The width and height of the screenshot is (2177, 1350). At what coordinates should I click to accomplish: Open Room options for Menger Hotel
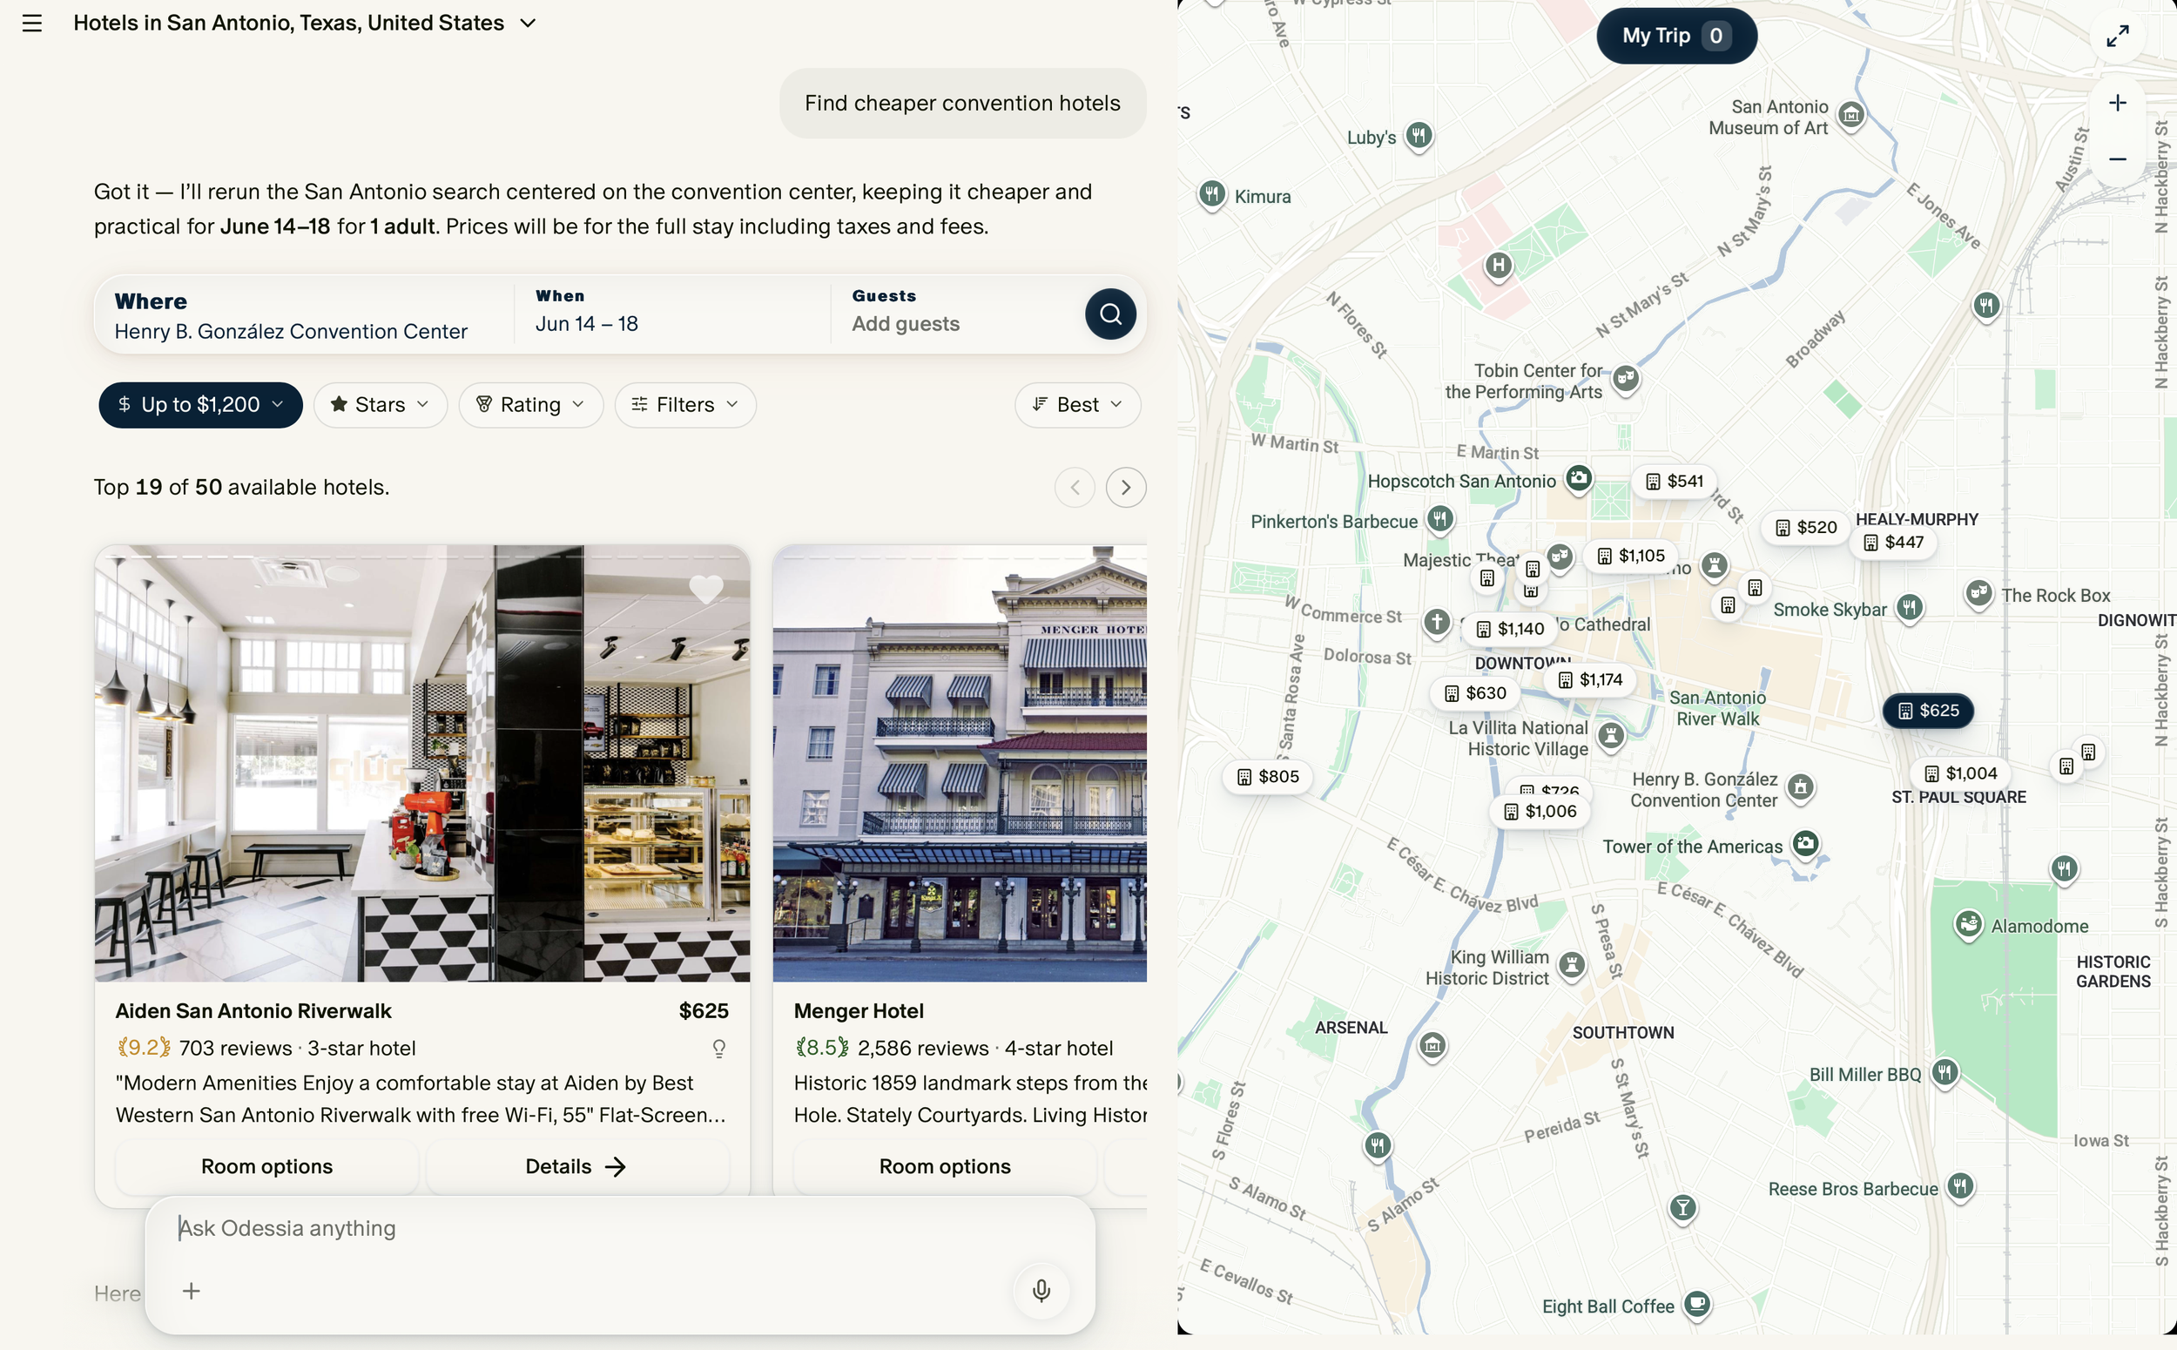click(944, 1167)
